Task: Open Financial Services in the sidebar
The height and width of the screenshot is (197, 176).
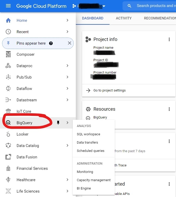Action: 32,168
